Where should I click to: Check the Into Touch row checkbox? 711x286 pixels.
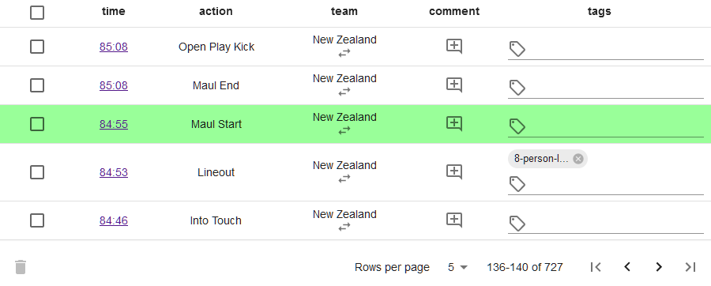[37, 220]
